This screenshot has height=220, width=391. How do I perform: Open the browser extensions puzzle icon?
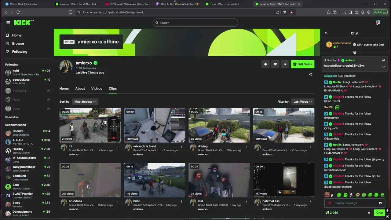[328, 12]
